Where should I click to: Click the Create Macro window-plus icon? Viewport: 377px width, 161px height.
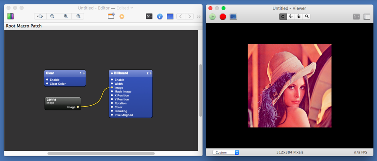tap(111, 16)
